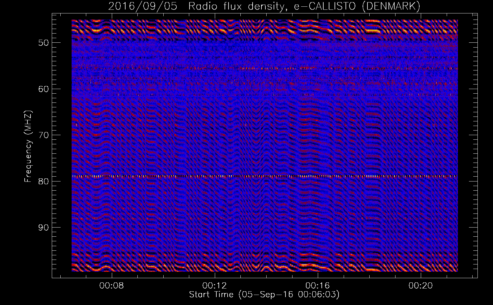The height and width of the screenshot is (305, 493).
Task: Click the frequency tick label '70'
Action: click(x=44, y=135)
